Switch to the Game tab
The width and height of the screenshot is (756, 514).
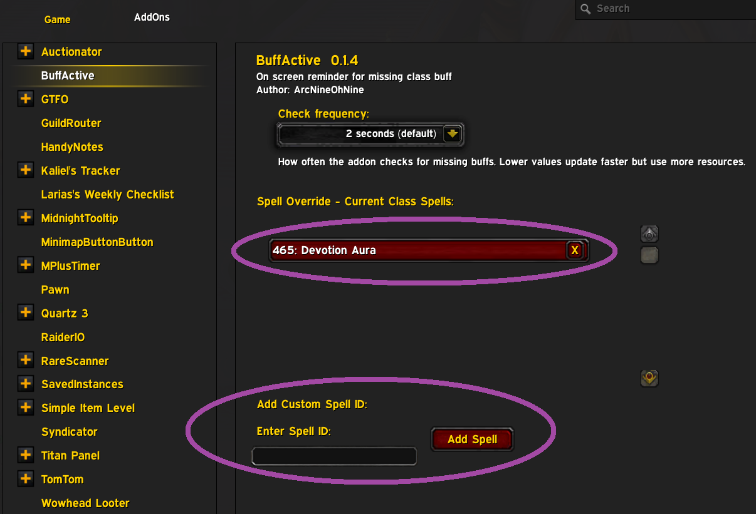coord(57,19)
